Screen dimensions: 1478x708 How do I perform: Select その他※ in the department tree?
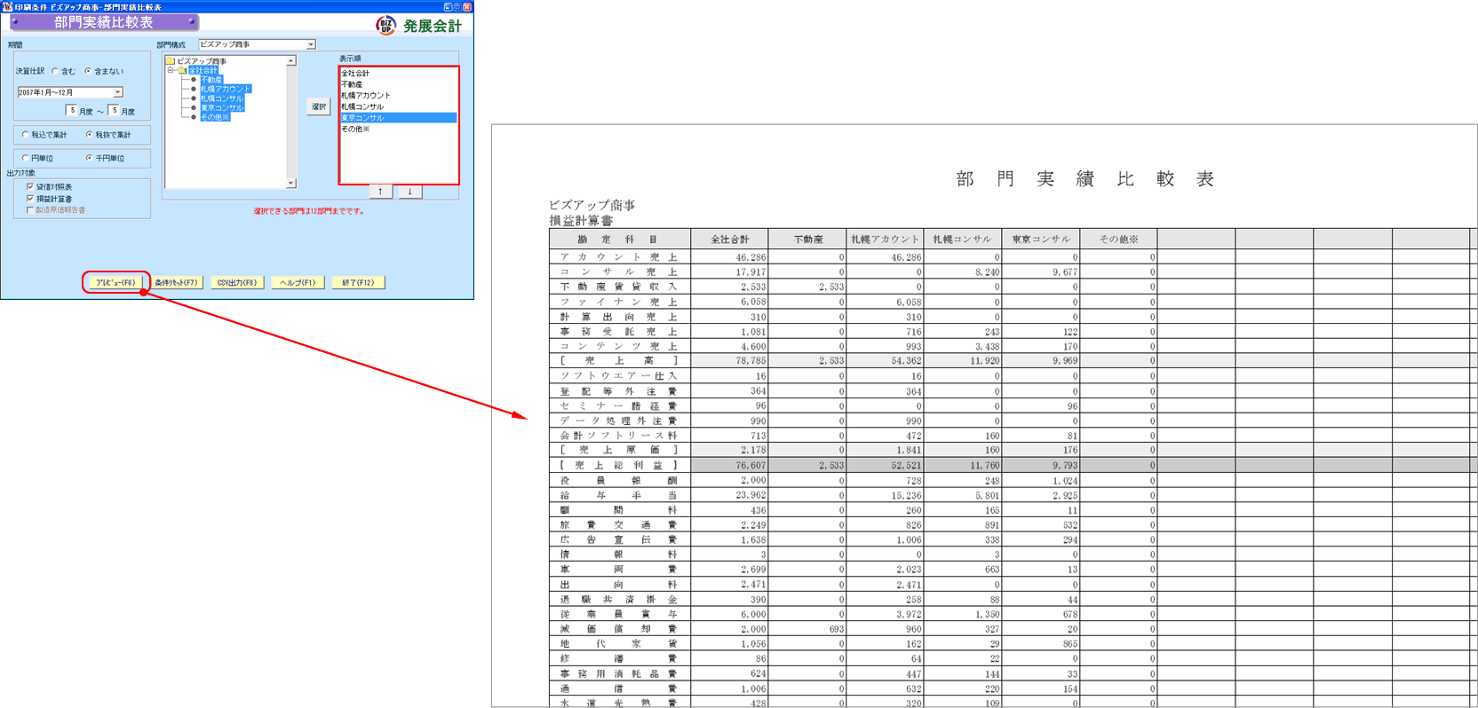(x=215, y=117)
